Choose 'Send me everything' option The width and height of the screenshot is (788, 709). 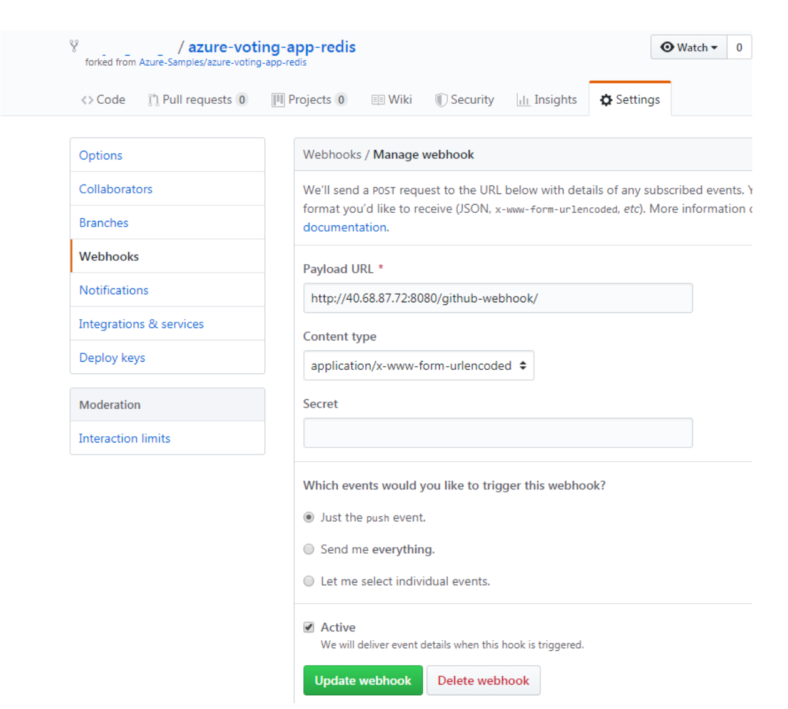click(308, 549)
